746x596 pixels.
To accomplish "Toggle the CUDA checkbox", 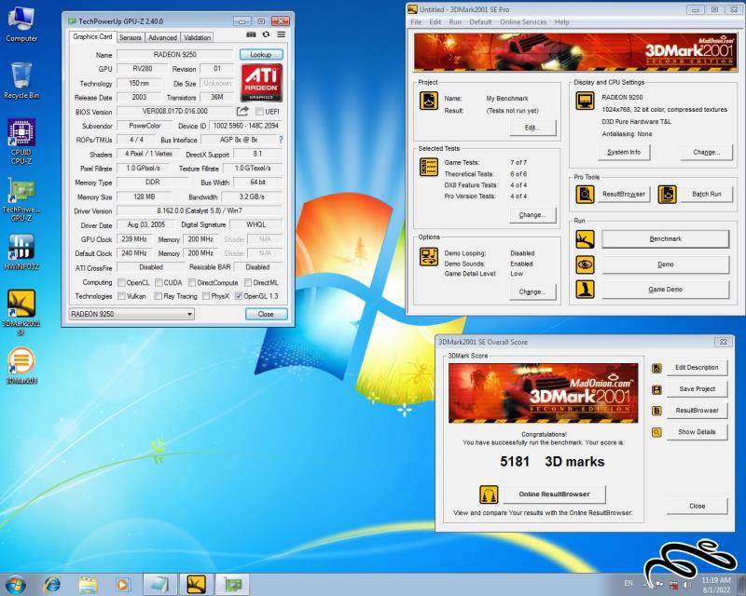I will 159,282.
